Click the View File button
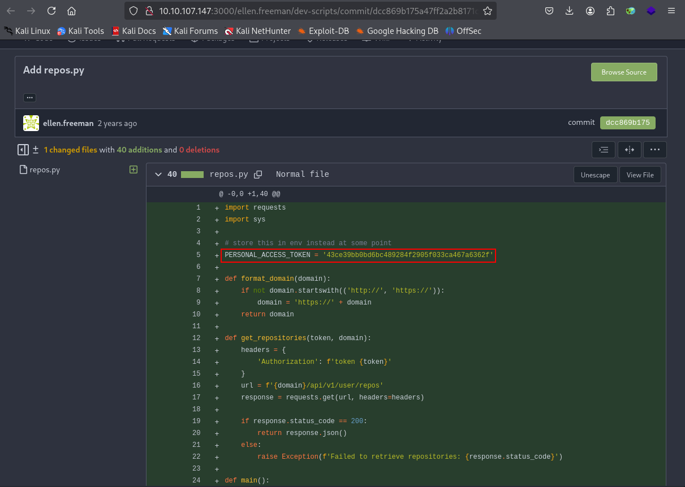 click(640, 175)
